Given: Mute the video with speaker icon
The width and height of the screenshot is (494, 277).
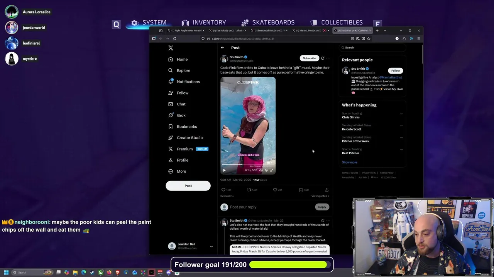Looking at the screenshot, I should pos(261,170).
